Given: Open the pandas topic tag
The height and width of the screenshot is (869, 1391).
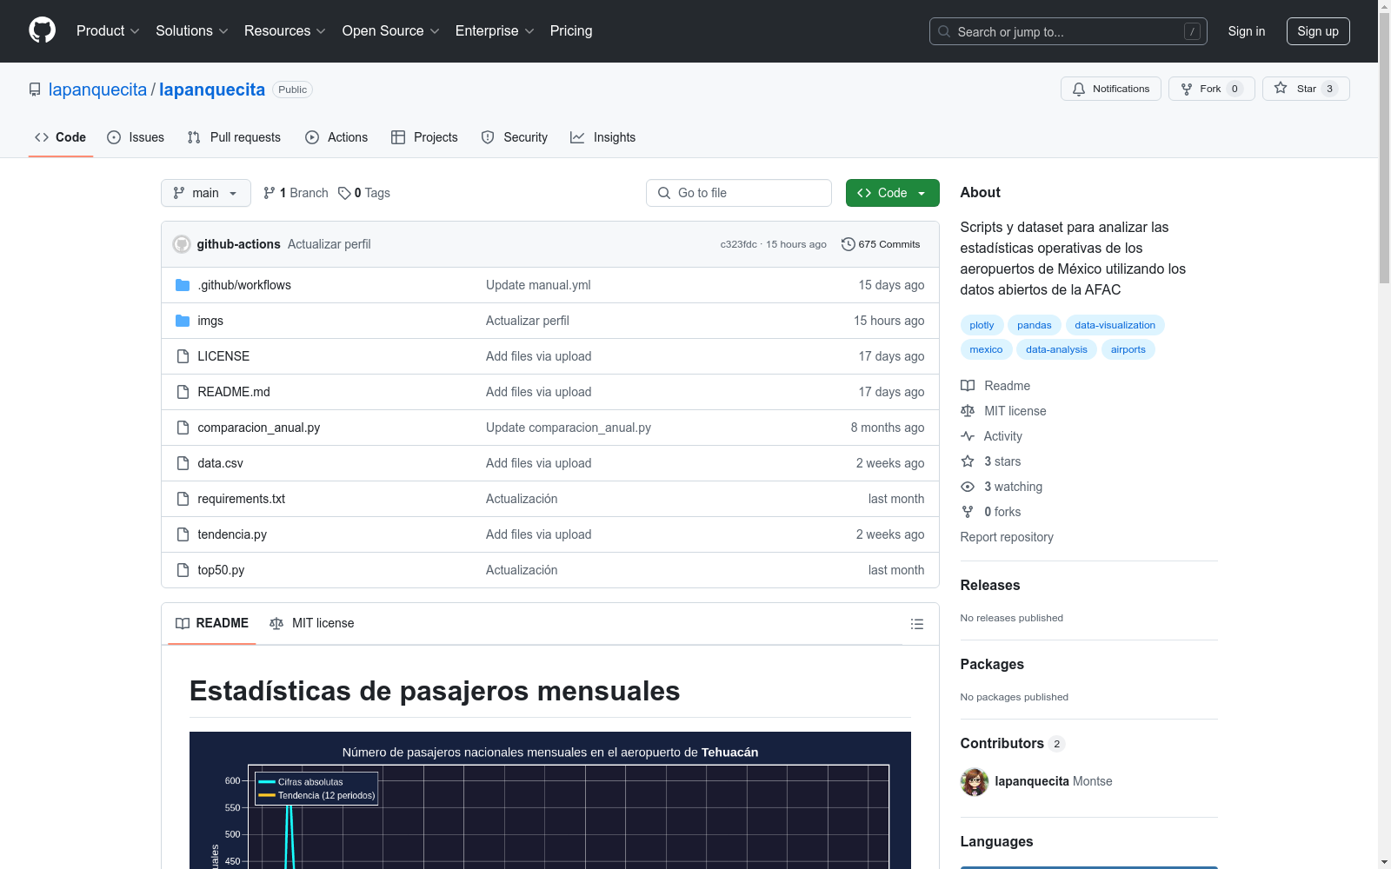Looking at the screenshot, I should [x=1035, y=325].
